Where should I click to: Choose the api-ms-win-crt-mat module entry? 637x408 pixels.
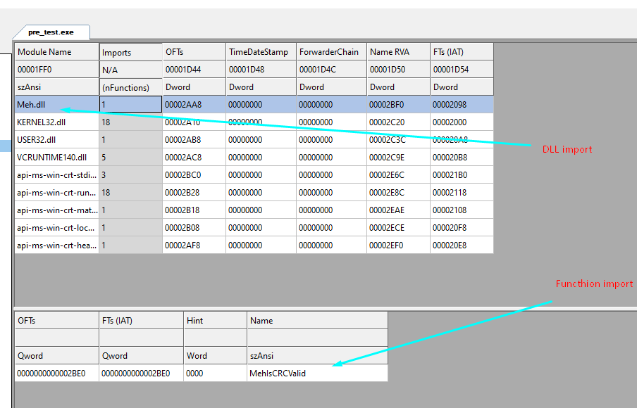pos(56,210)
